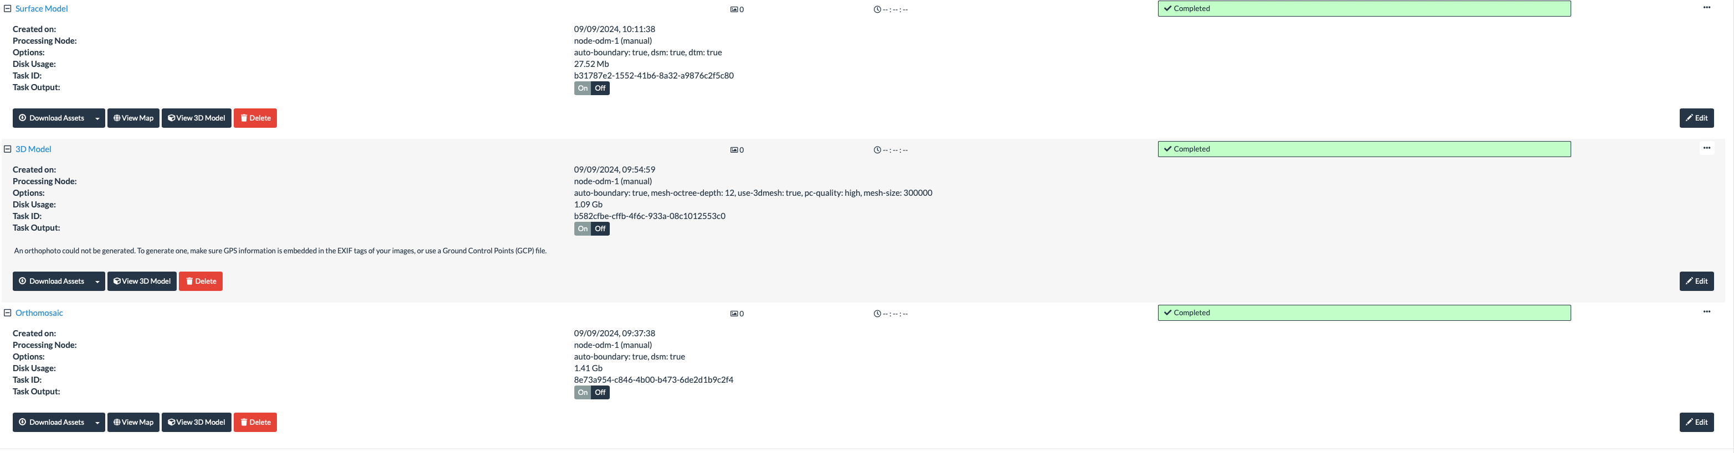Collapse the Orthomosaic task row
The height and width of the screenshot is (453, 1734).
click(x=7, y=313)
